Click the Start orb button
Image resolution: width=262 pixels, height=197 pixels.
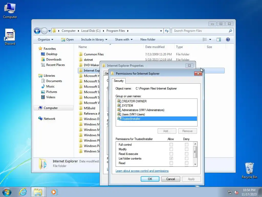tap(7, 192)
